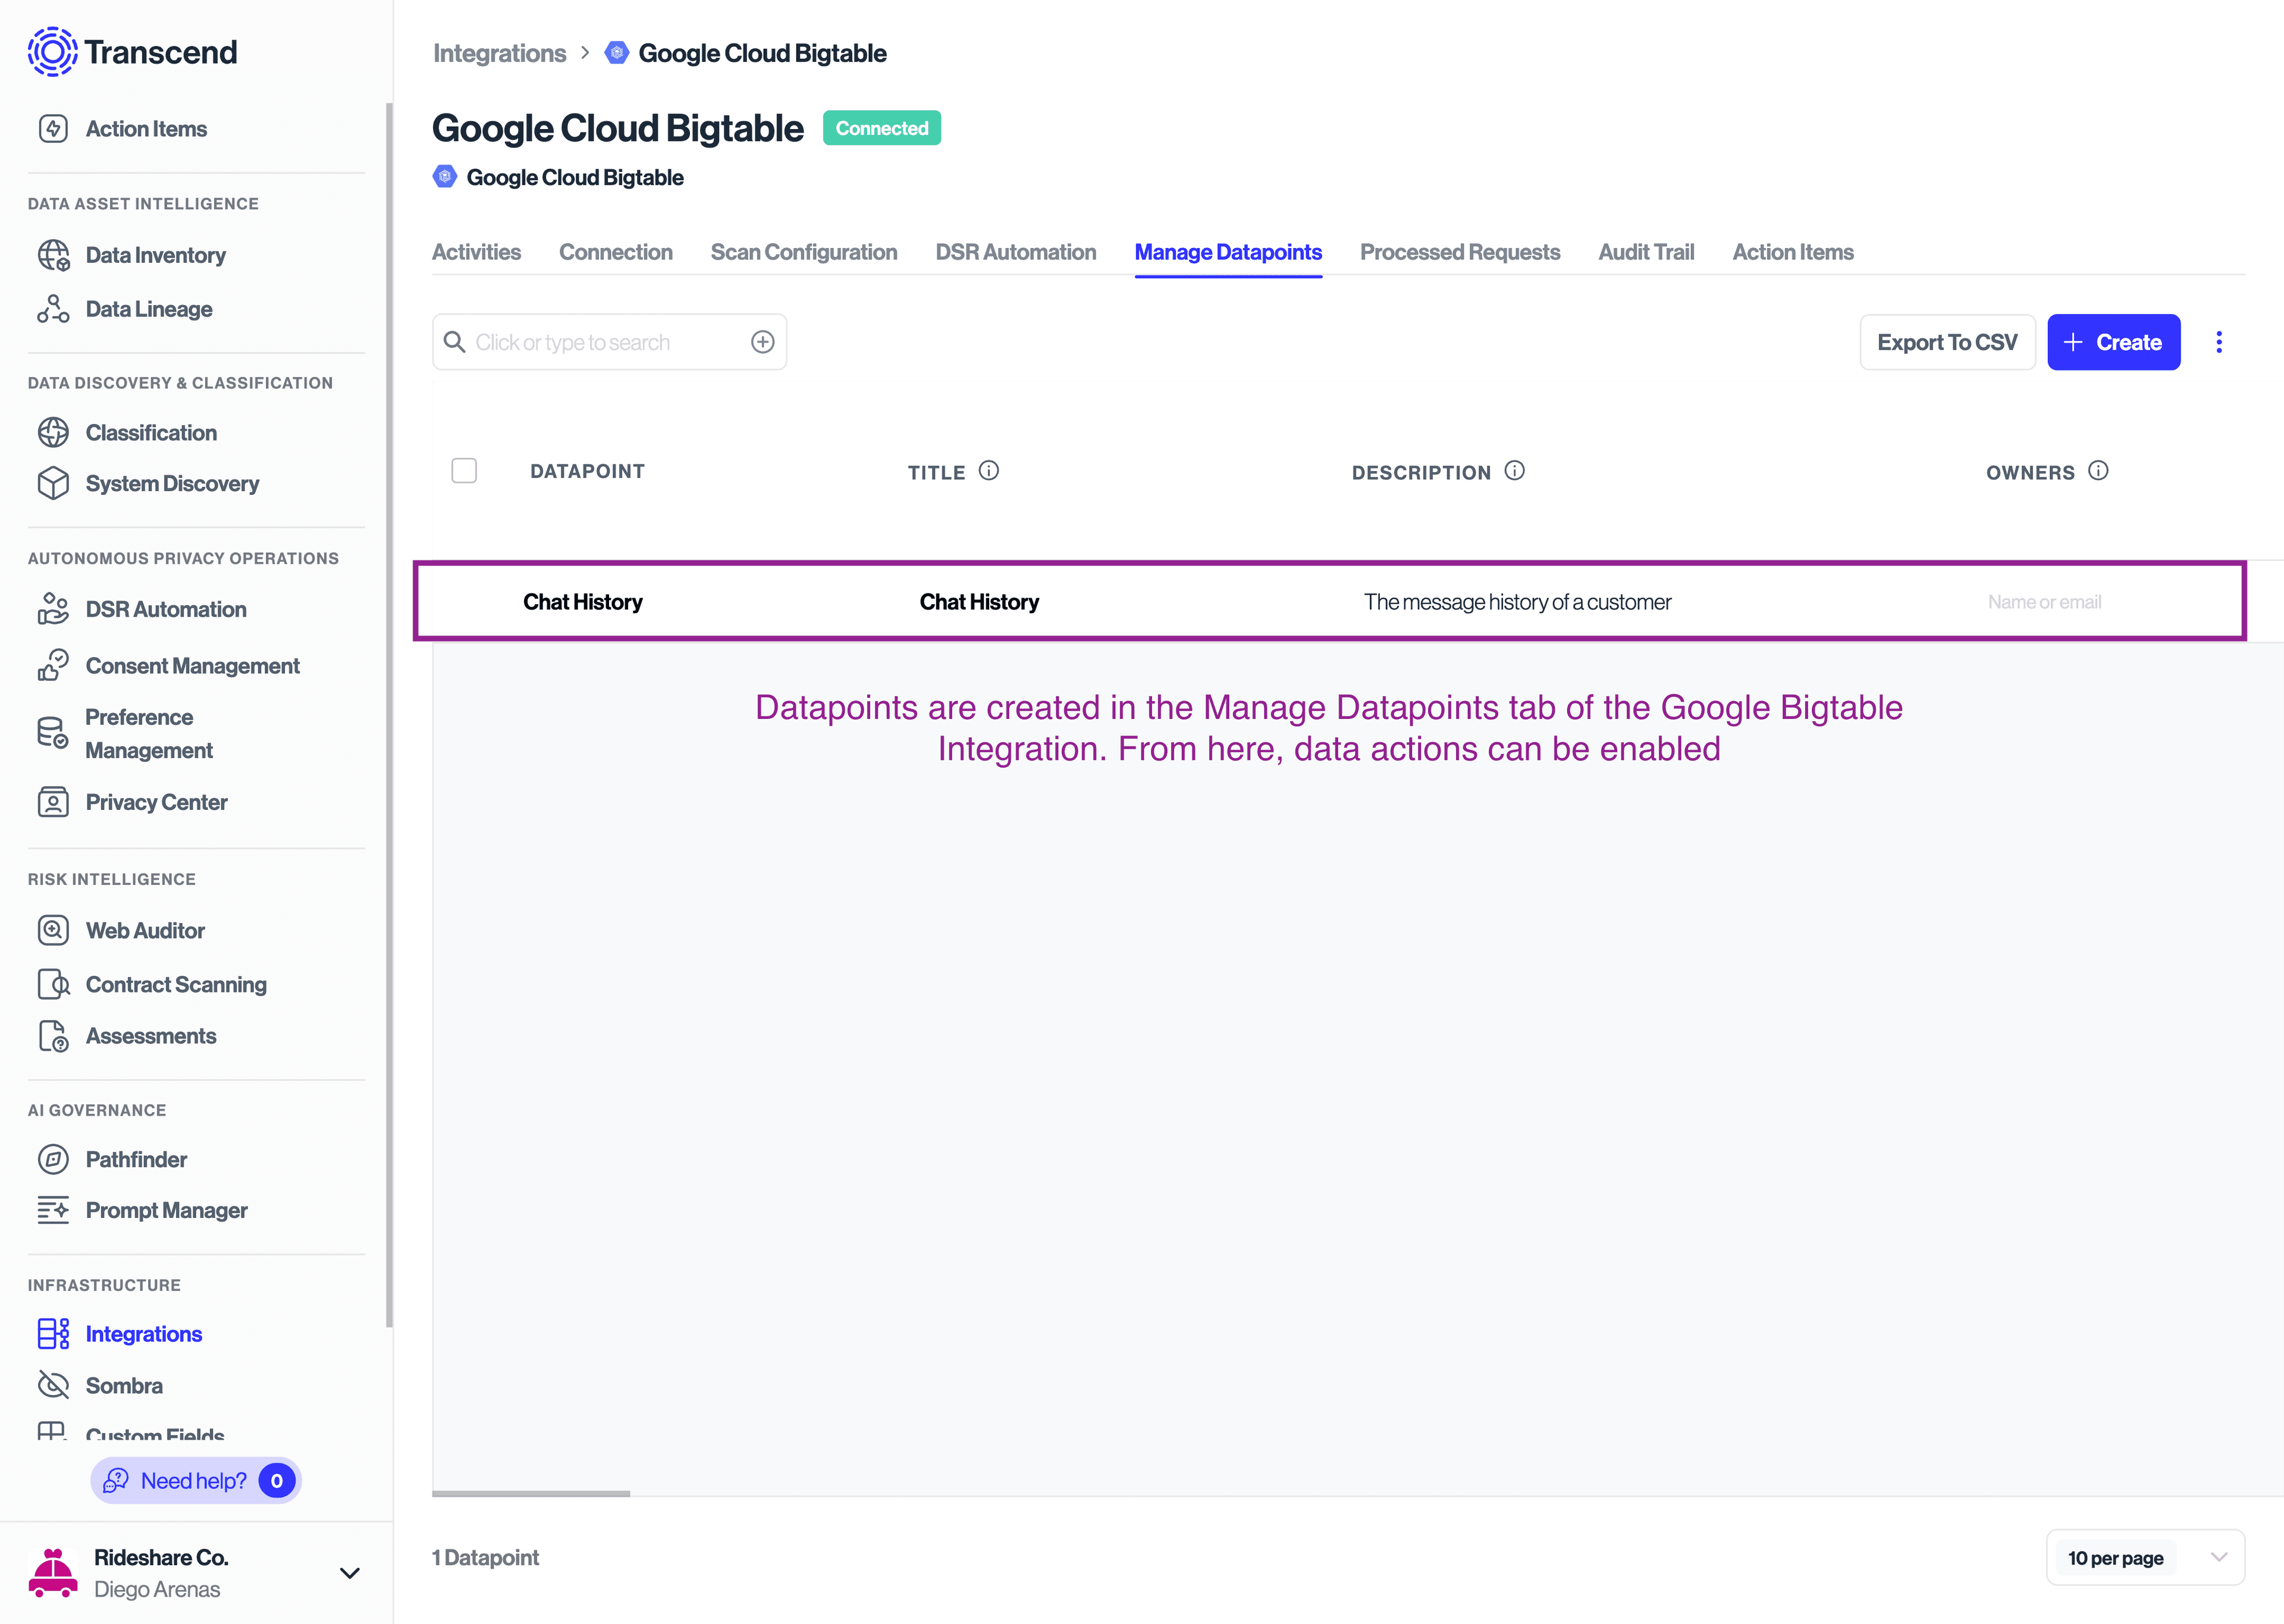Click the Description column info icon
Image resolution: width=2284 pixels, height=1624 pixels.
1515,471
